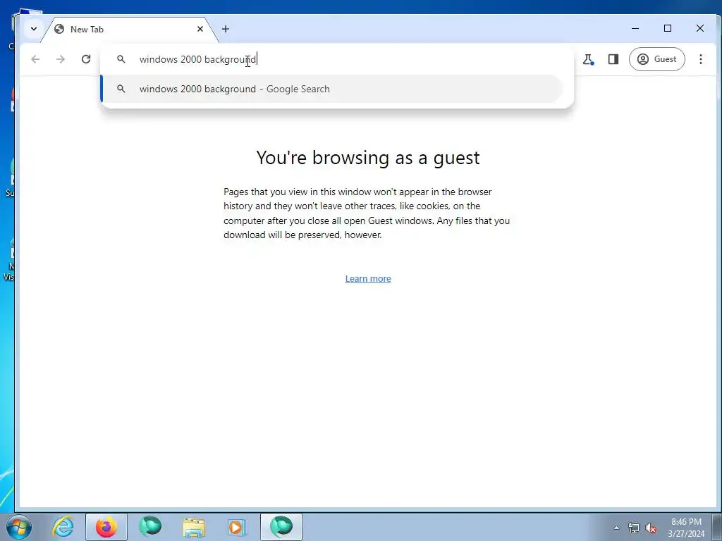Open Windows Explorer folder in taskbar
This screenshot has width=722, height=541.
tap(194, 527)
